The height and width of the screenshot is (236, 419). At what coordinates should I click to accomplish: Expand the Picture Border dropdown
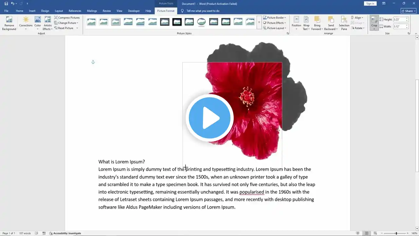(276, 18)
